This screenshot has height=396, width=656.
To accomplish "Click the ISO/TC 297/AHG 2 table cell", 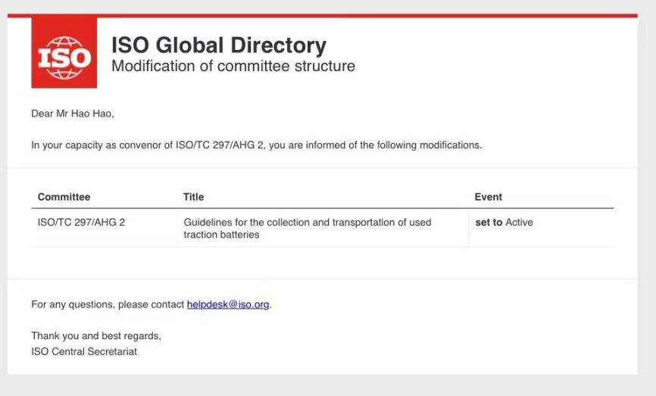I will (81, 223).
